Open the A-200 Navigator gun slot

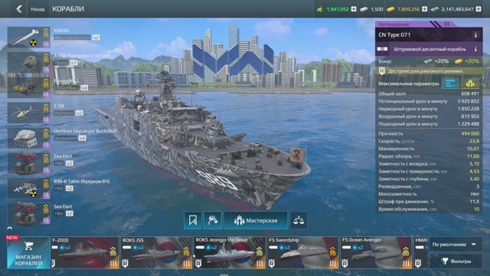[29, 62]
